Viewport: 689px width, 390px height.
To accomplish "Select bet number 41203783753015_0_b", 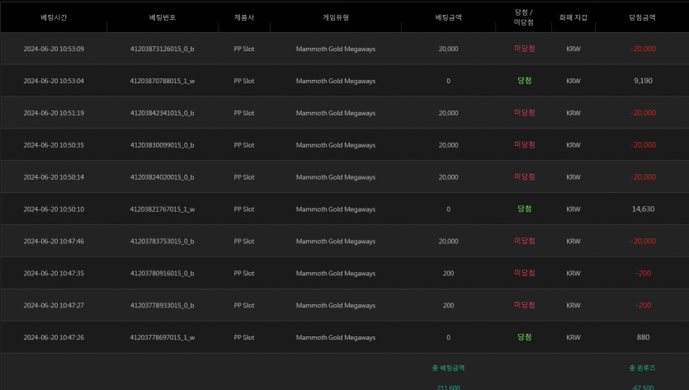I will (x=163, y=241).
